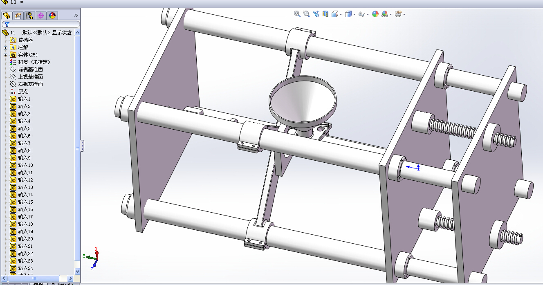Click the Hide/Show Items glasses icon
543x285 pixels.
[361, 14]
